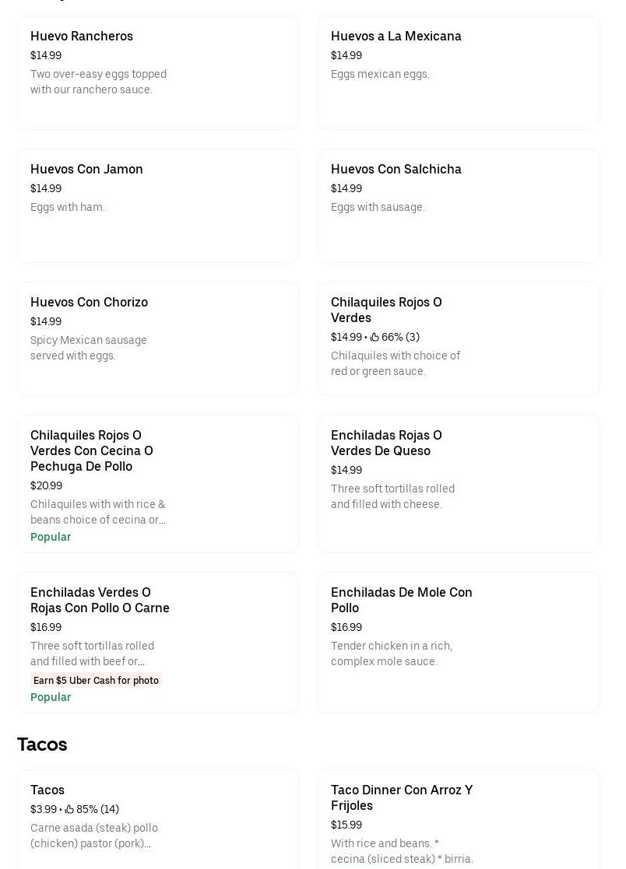
Task: Open Enchiladas Verdes O Rojas Con Pollo O Carne
Action: click(158, 643)
